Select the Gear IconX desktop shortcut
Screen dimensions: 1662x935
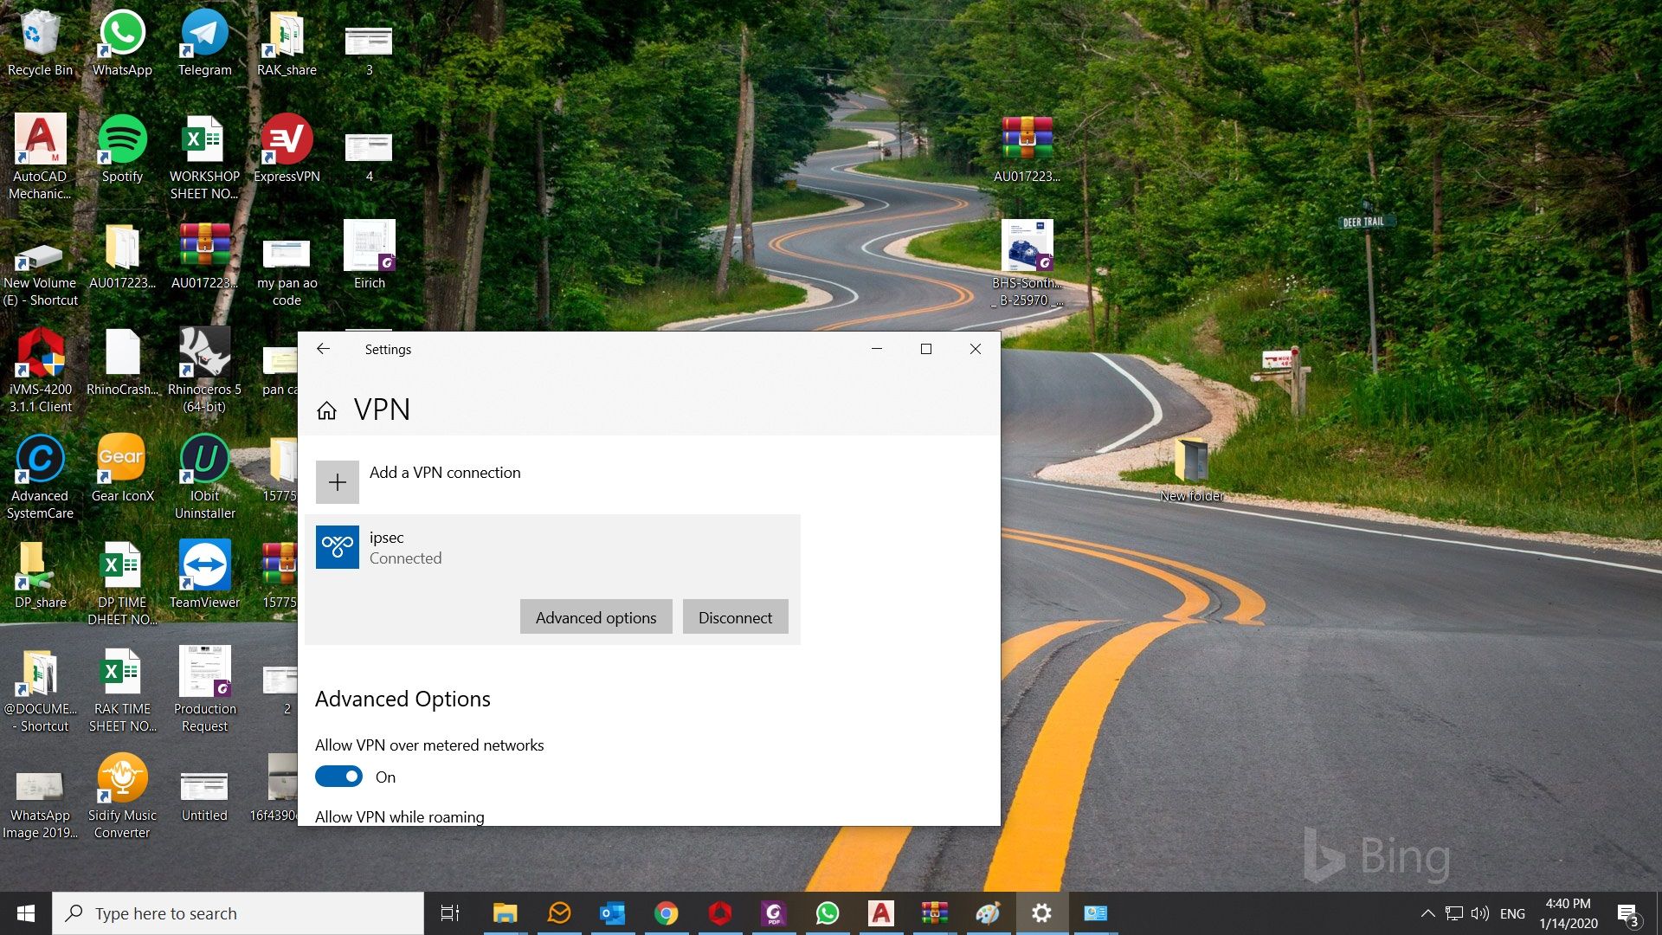pos(122,469)
